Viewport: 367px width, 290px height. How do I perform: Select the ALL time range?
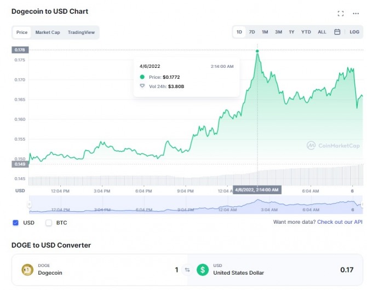tap(322, 32)
